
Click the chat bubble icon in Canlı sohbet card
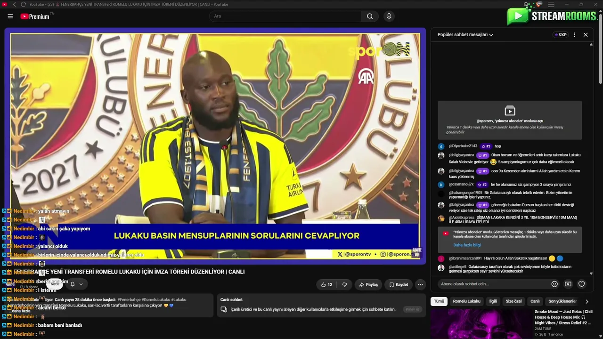[224, 309]
